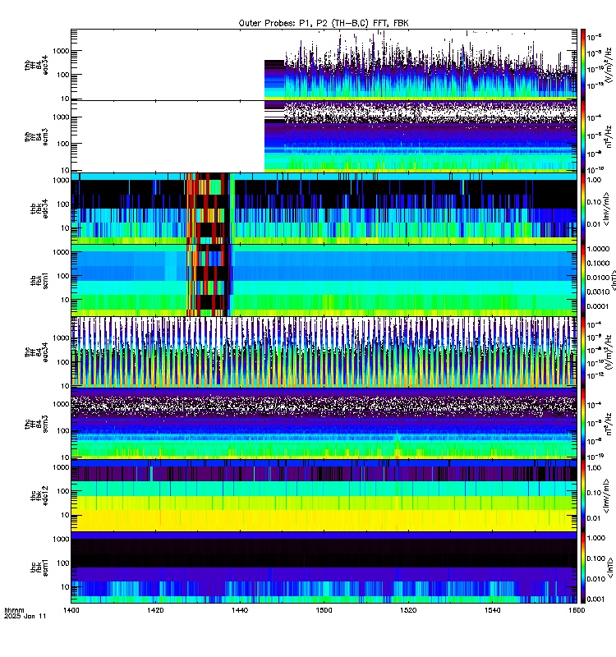This screenshot has width=616, height=657.
Task: Click the "<|nT|>" unit label of thc fbk scm1
Action: coord(610,567)
